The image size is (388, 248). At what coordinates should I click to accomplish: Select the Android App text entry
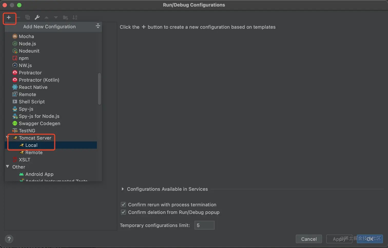[39, 174]
